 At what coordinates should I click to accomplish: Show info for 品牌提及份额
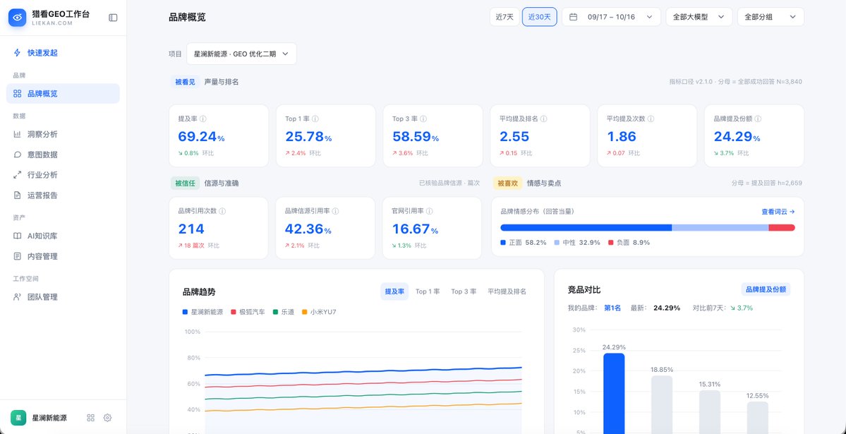point(758,119)
